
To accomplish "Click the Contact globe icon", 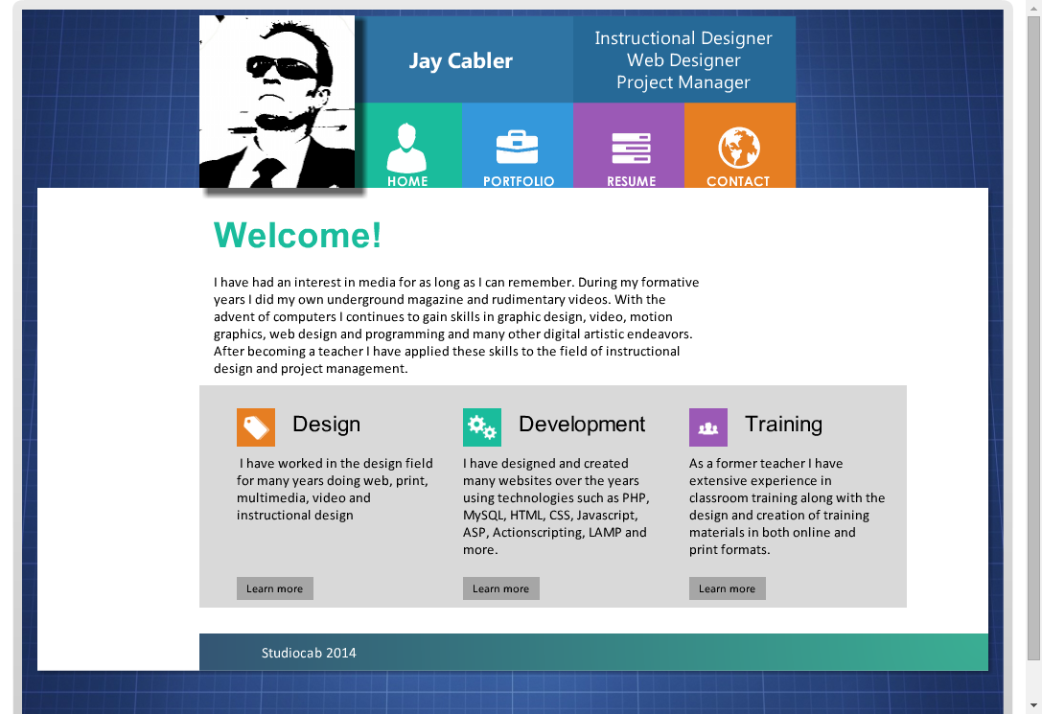I will [x=739, y=148].
